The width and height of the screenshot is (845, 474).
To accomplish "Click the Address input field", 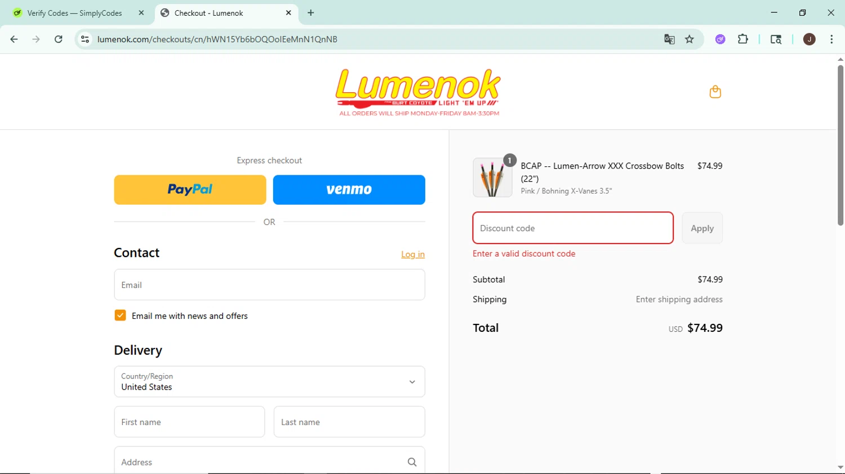I will pyautogui.click(x=269, y=461).
